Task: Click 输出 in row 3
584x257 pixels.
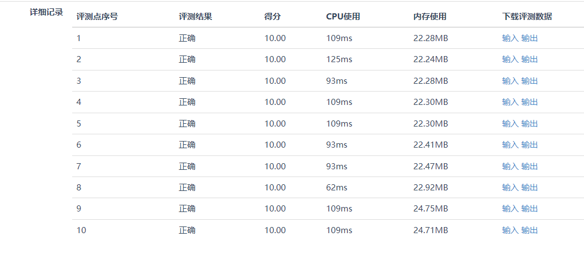Action: [530, 81]
